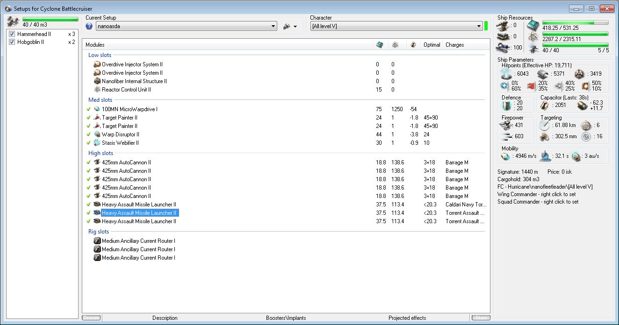Open the ship icon dropdown arrow next to setup
Image resolution: width=619 pixels, height=325 pixels.
pyautogui.click(x=295, y=27)
